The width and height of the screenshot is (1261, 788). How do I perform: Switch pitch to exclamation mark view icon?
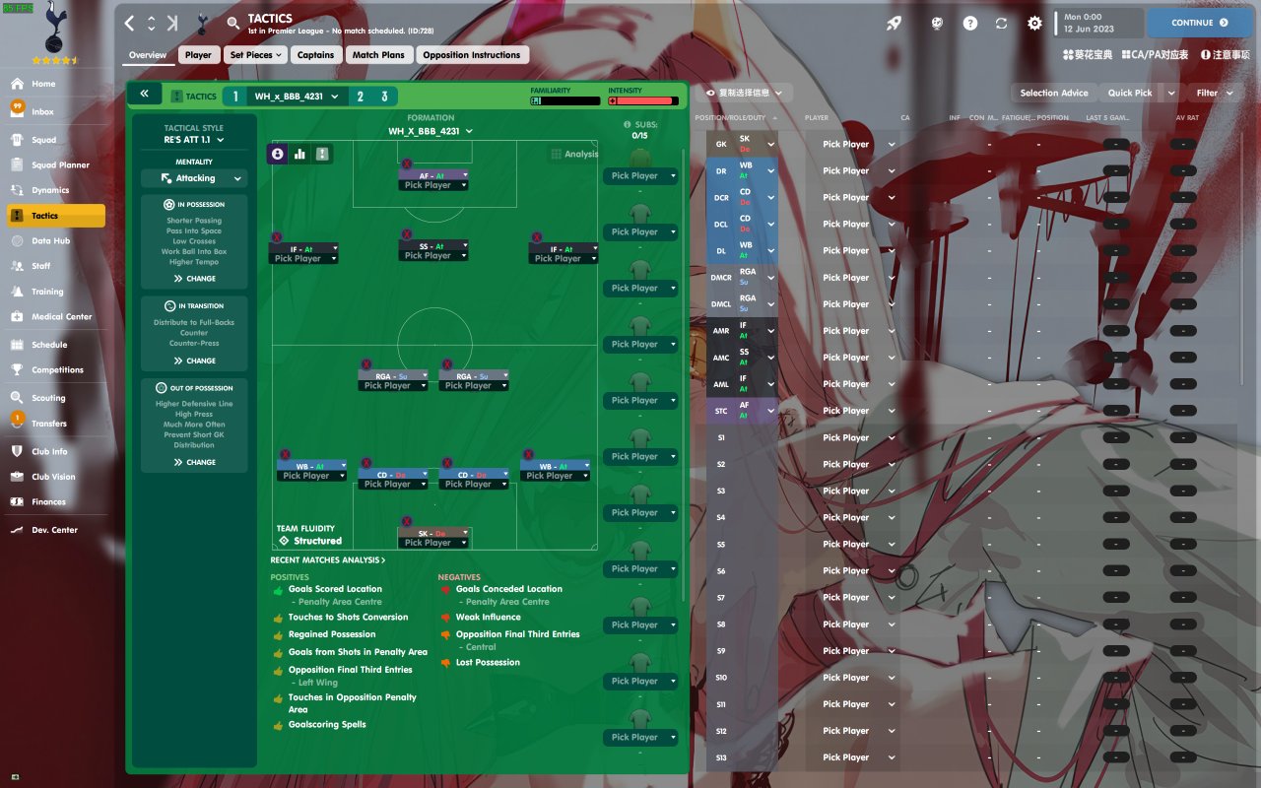[x=322, y=154]
